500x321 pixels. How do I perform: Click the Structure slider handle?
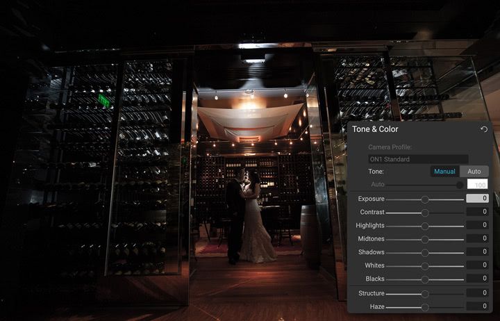click(425, 294)
